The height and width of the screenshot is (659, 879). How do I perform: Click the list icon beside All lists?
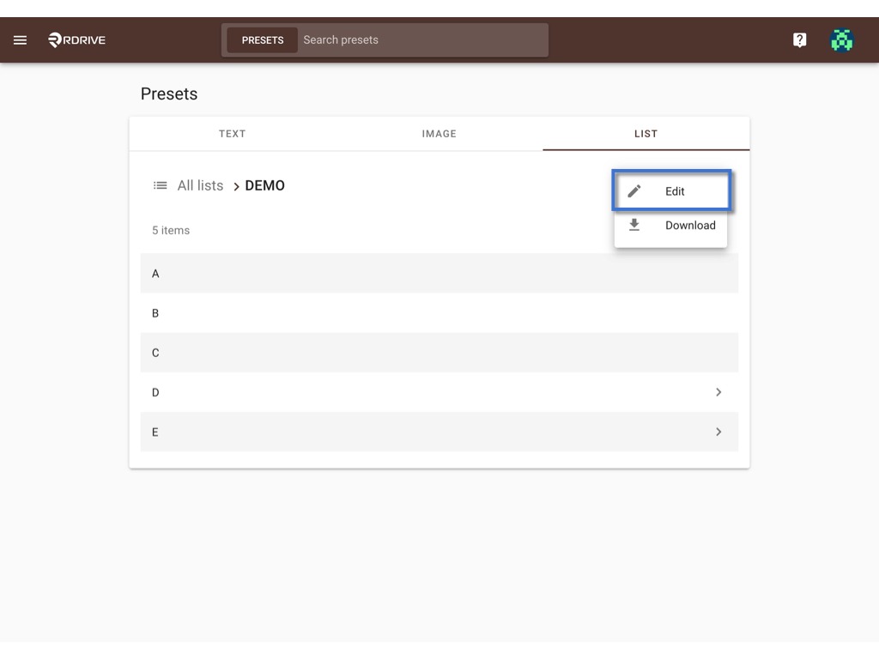click(x=160, y=185)
